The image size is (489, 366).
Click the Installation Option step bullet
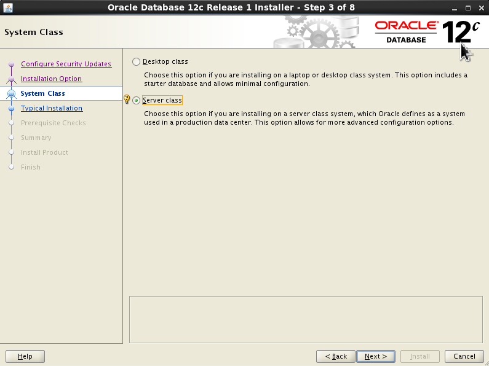point(12,79)
